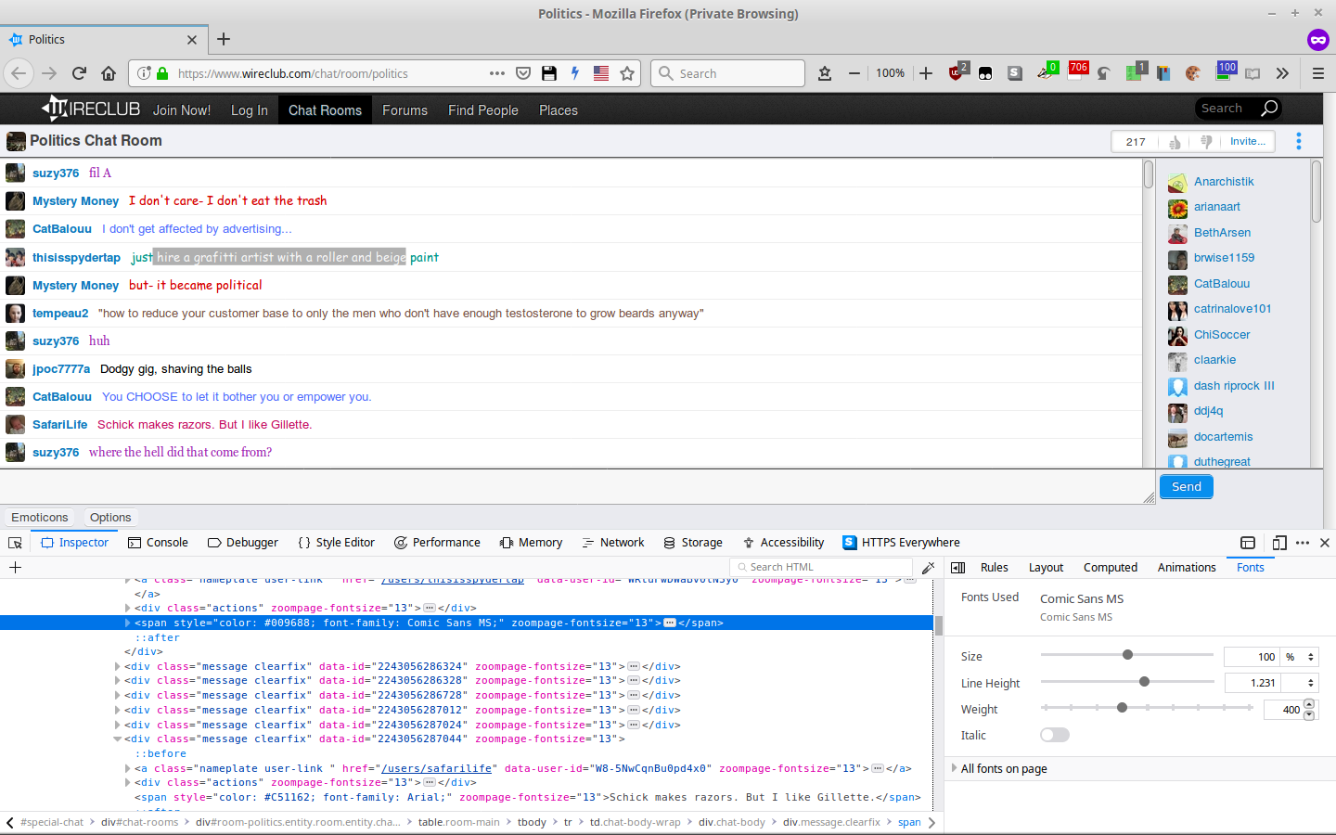Reload the page
The width and height of the screenshot is (1336, 835).
click(x=79, y=73)
